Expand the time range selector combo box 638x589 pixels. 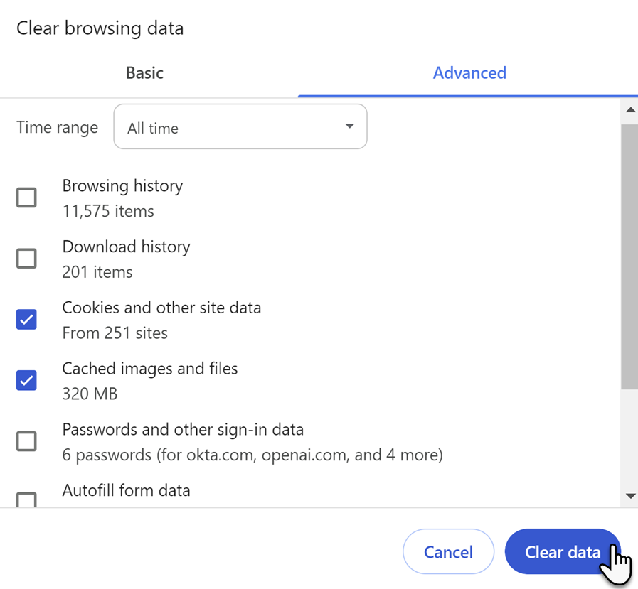(240, 126)
